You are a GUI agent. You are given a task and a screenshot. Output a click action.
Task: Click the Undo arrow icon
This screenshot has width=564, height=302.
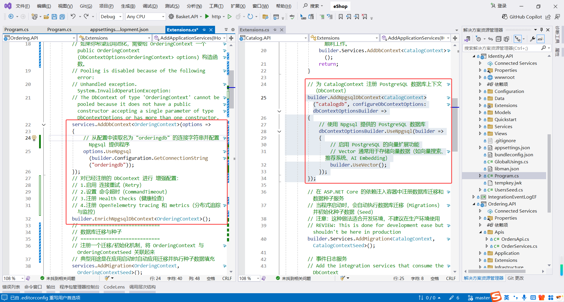[73, 16]
